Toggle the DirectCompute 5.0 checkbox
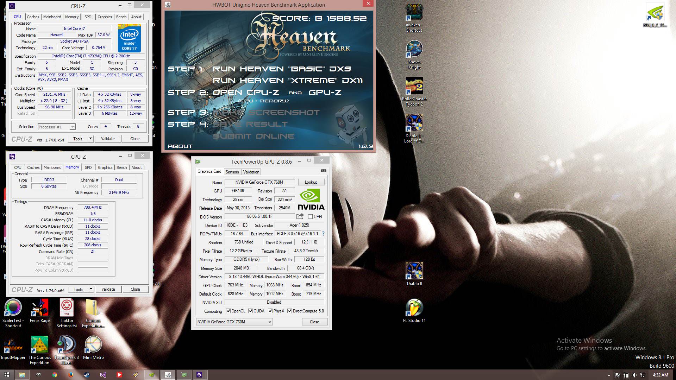 (289, 311)
